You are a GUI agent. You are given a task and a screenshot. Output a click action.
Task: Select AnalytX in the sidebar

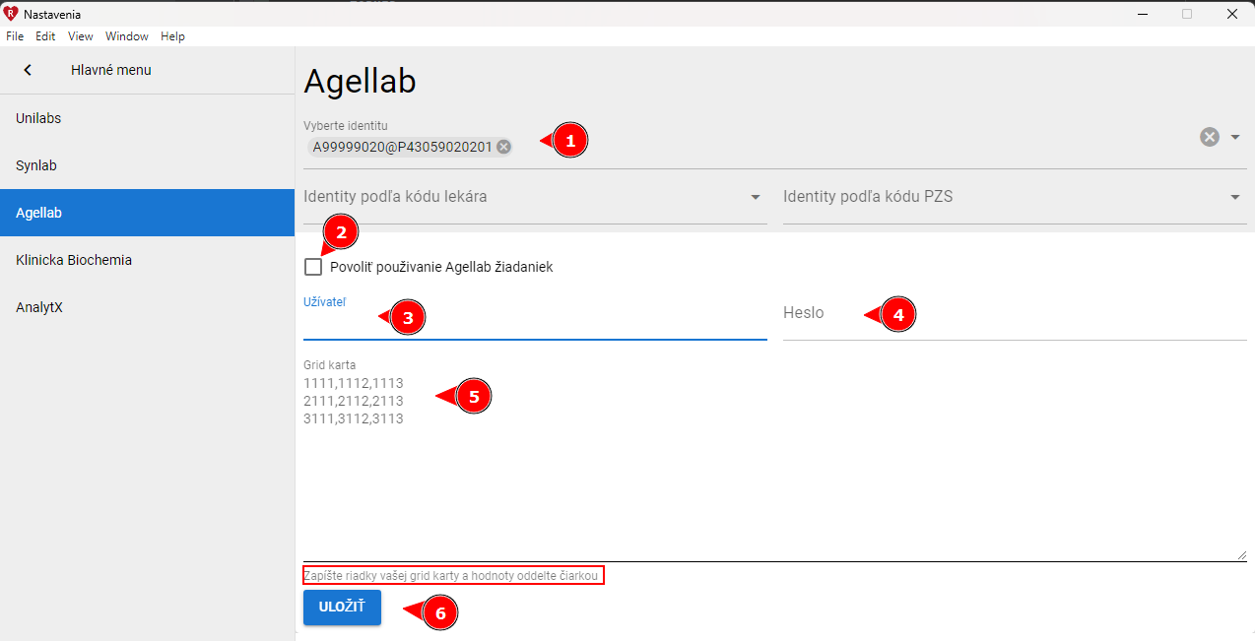148,307
